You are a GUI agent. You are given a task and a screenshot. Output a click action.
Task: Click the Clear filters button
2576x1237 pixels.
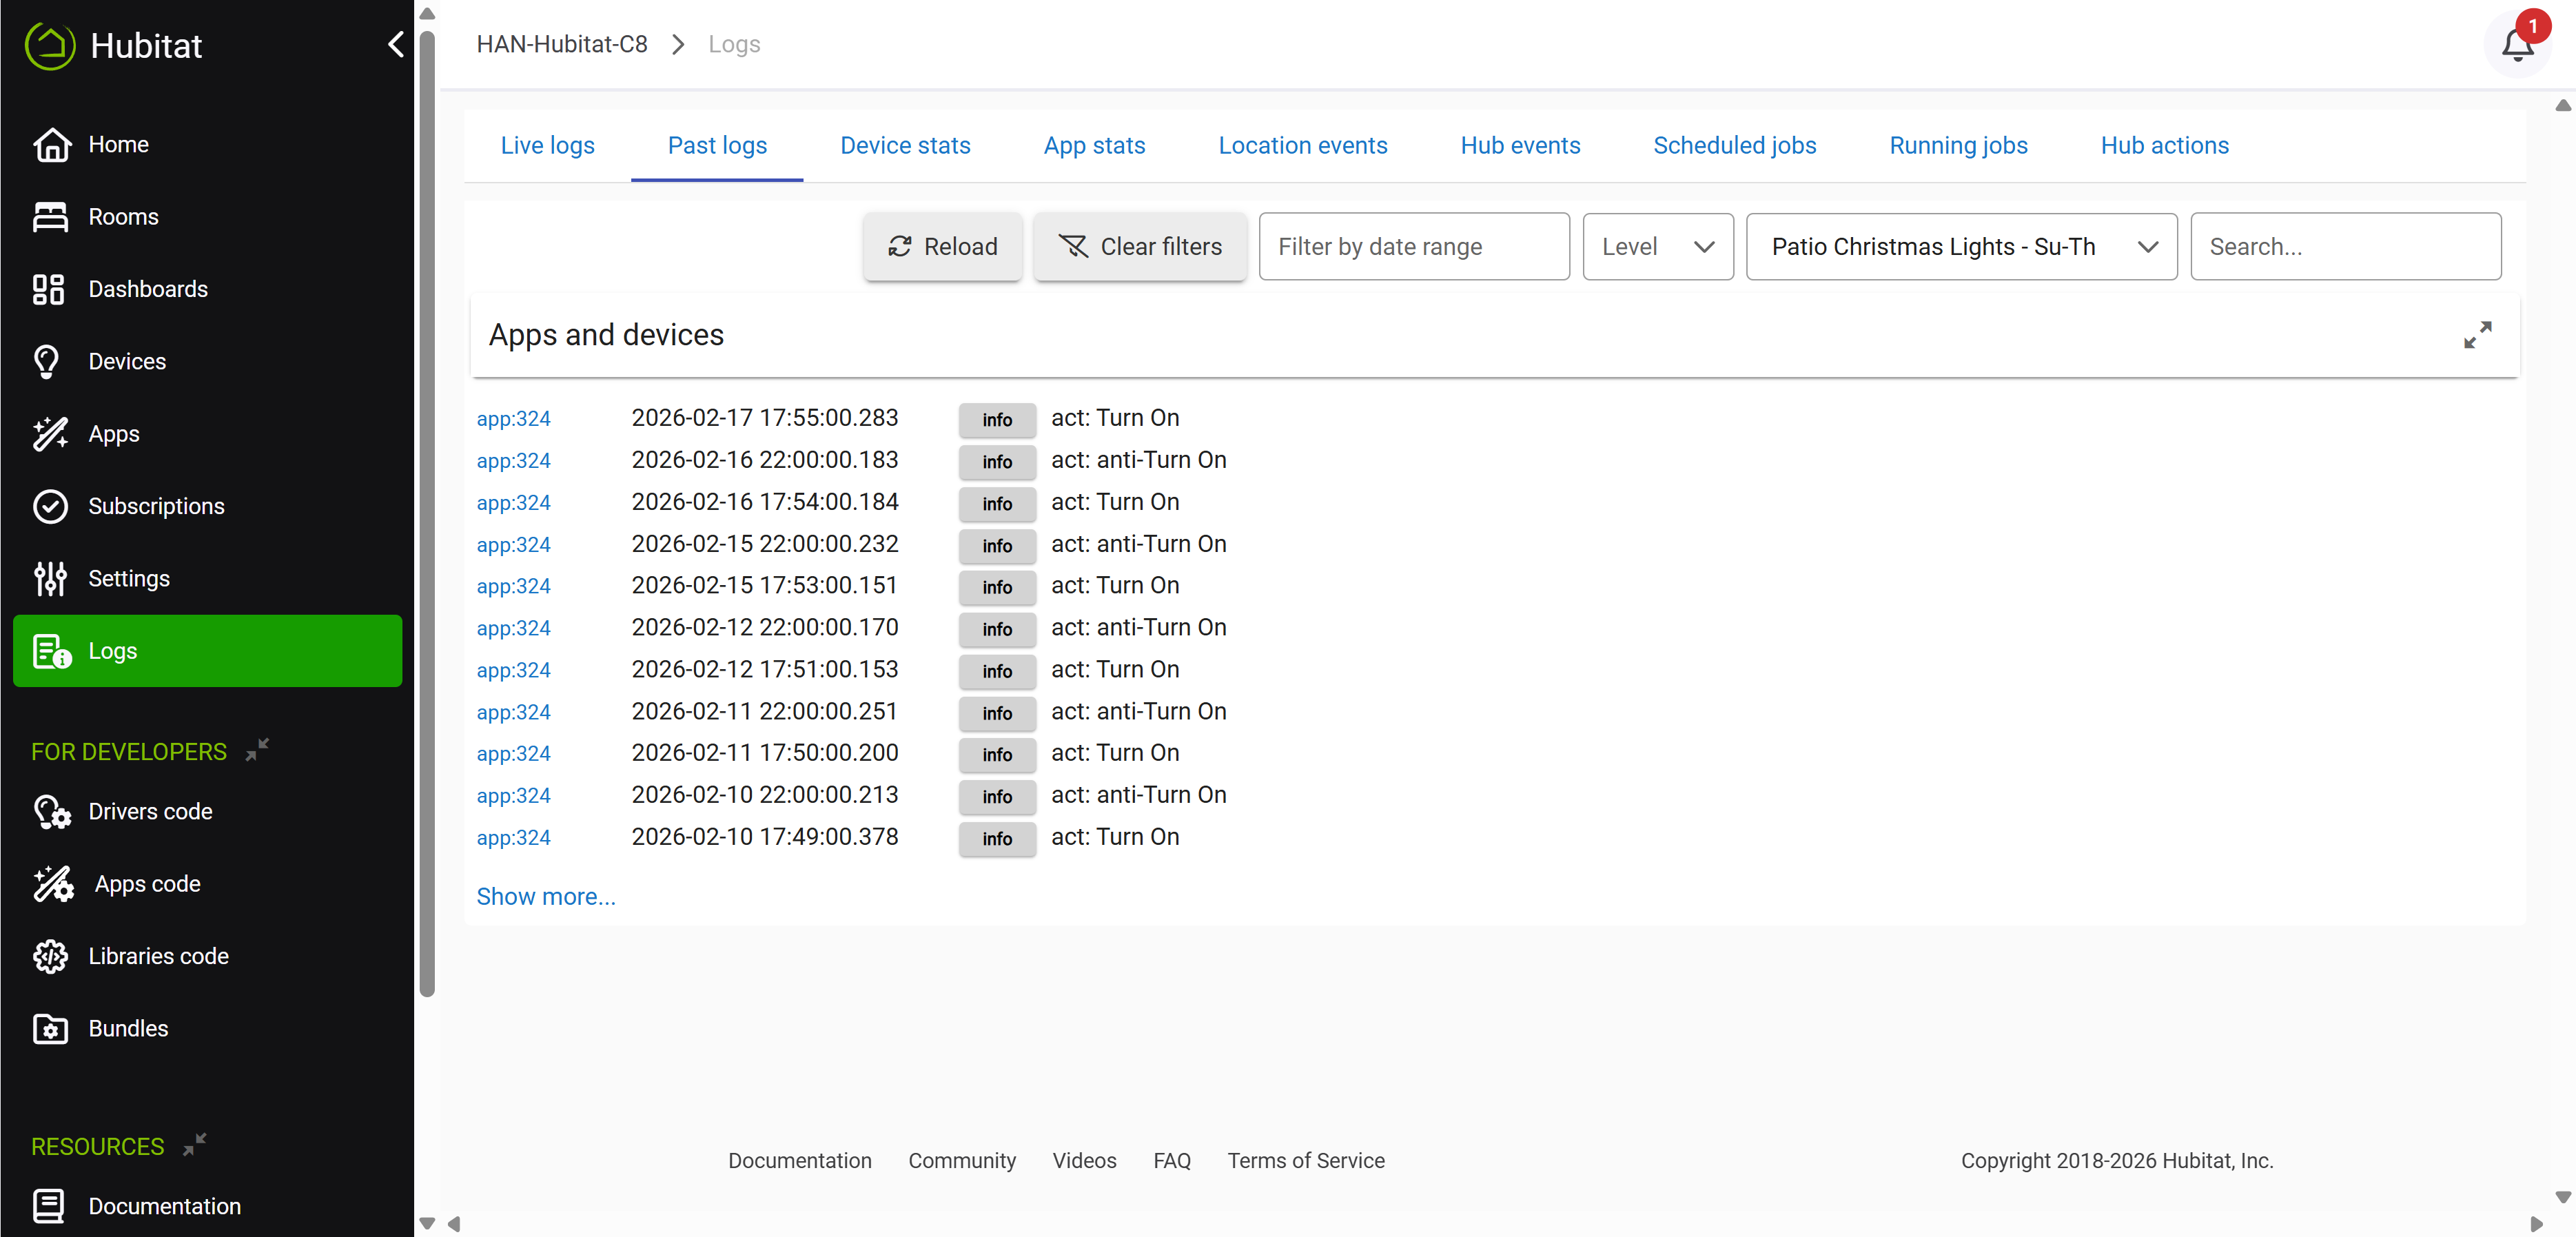click(x=1139, y=247)
